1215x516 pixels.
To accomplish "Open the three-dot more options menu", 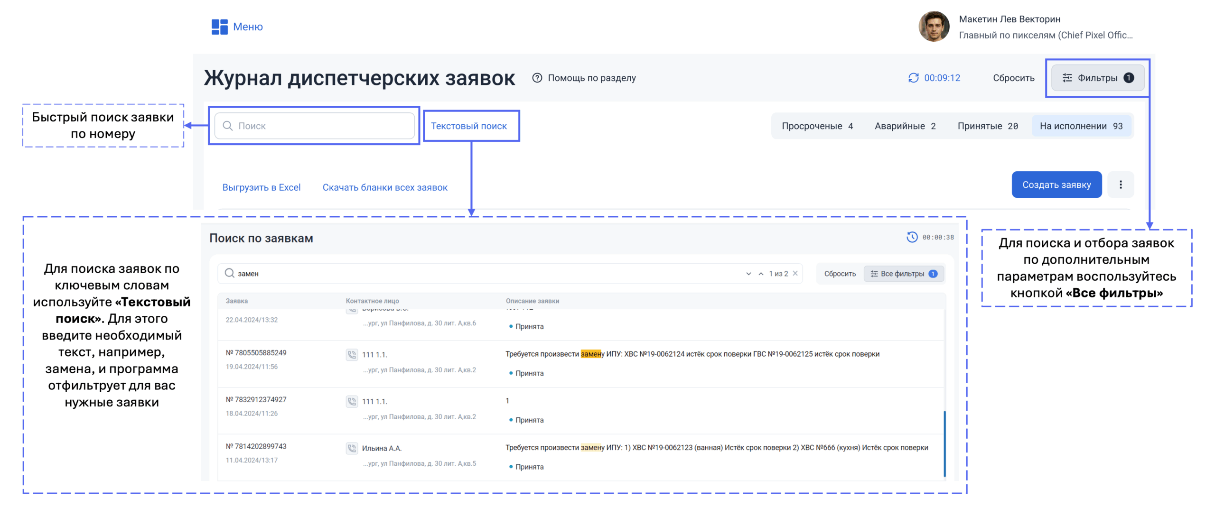I will (x=1121, y=185).
